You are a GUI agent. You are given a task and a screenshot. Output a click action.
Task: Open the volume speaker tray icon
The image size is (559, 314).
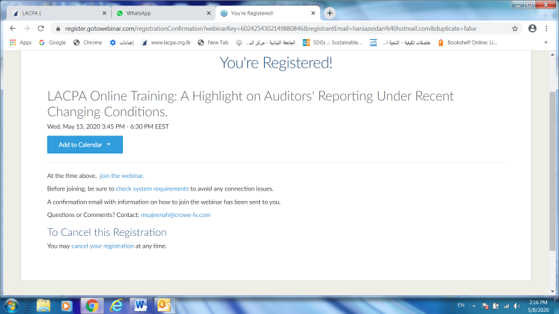516,306
